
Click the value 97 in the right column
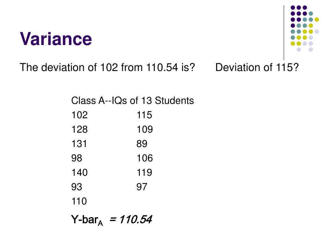coord(142,187)
